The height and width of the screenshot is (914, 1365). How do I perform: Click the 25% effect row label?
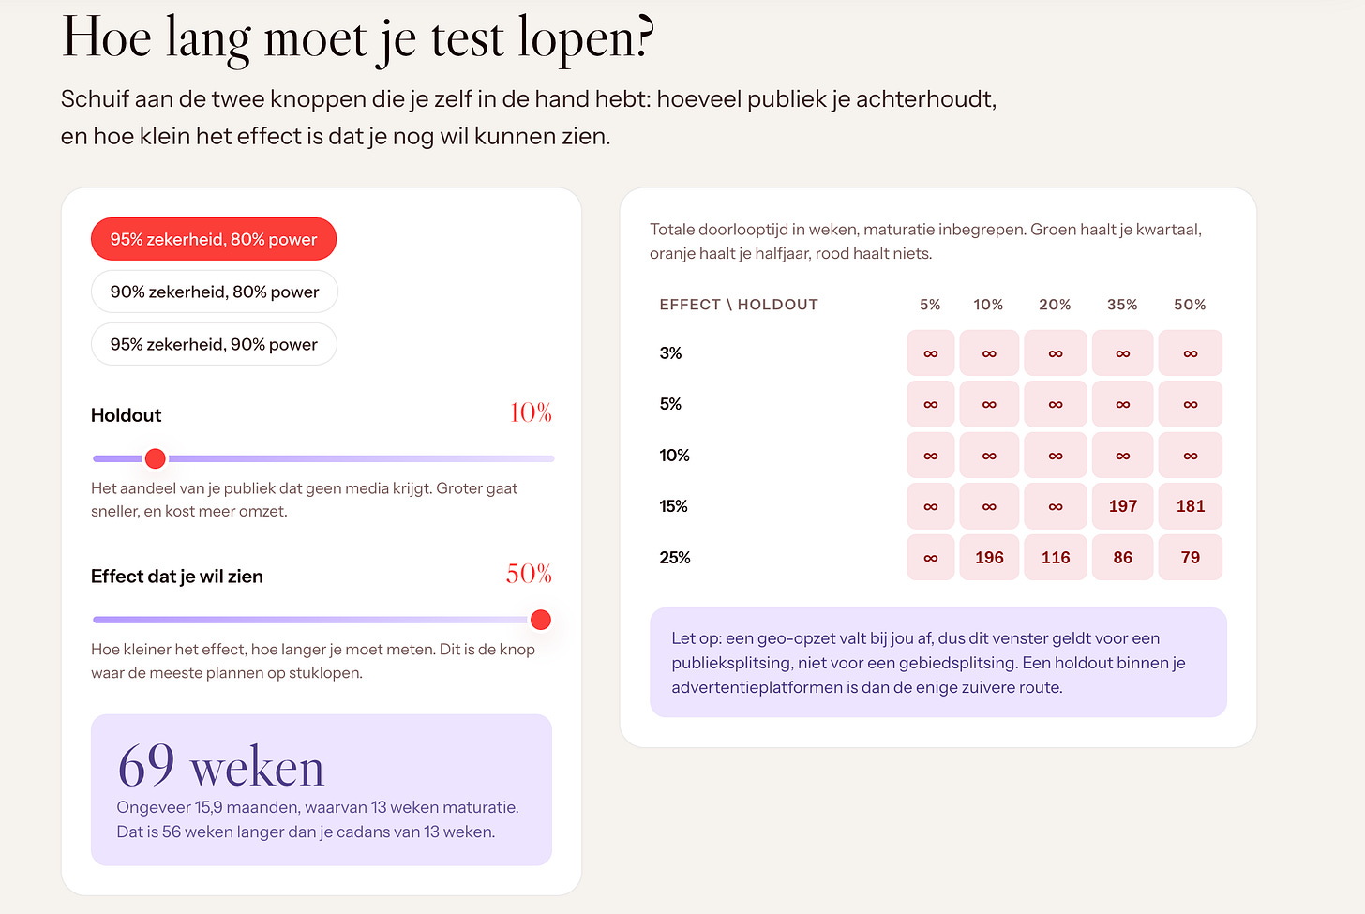click(x=675, y=558)
